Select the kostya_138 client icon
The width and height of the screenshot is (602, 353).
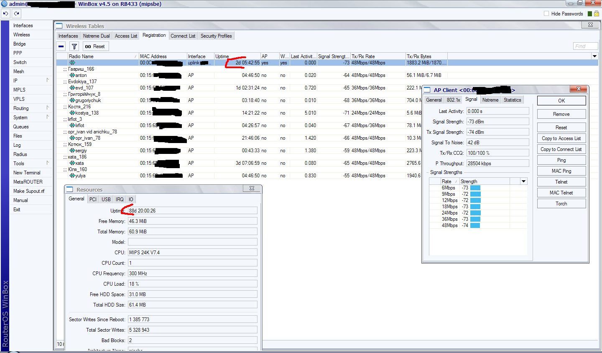pyautogui.click(x=72, y=113)
